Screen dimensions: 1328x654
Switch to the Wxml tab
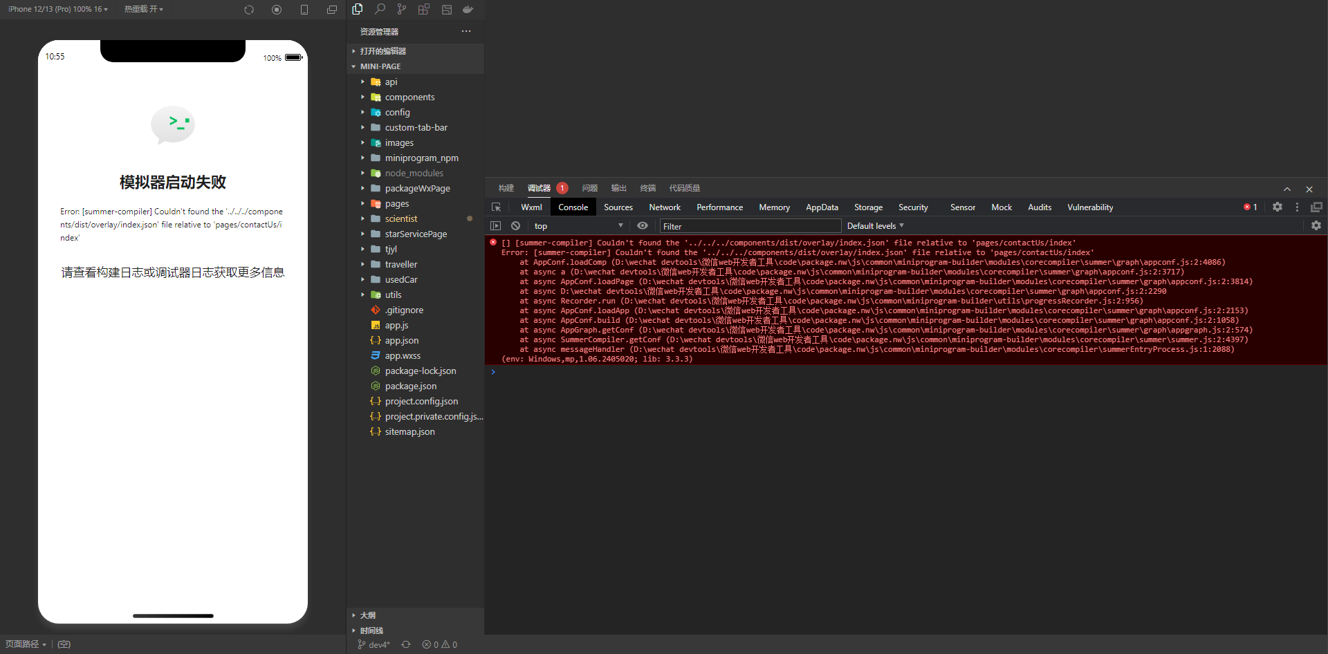(531, 207)
